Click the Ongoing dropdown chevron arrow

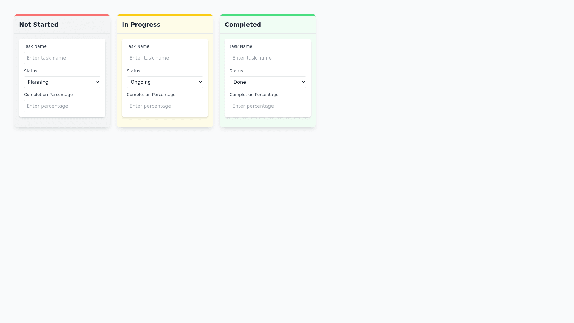[200, 82]
